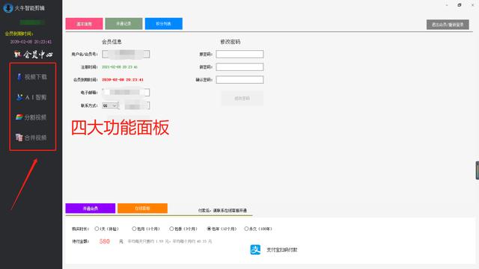Click the user avatar icon in title bar
Screen dimensions: 479x269
coord(8,8)
